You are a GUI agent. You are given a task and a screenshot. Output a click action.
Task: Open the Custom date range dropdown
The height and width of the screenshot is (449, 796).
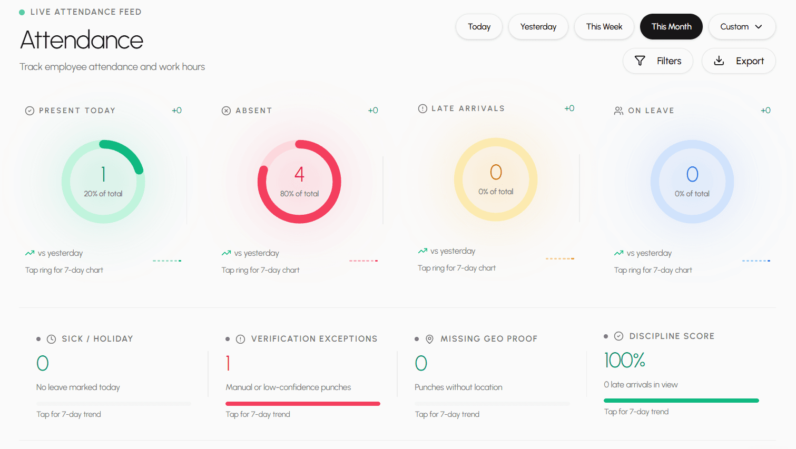(x=742, y=26)
